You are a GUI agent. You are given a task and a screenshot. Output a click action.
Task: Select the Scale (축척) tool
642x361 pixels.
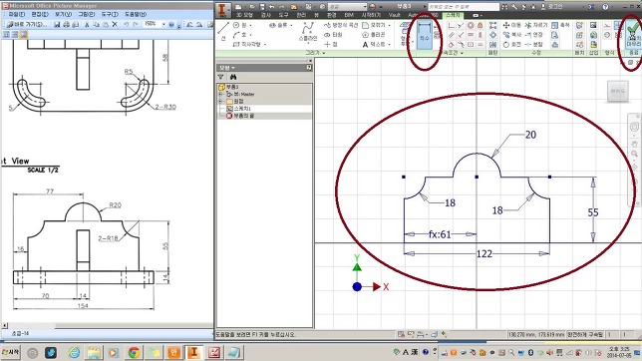coord(560,25)
